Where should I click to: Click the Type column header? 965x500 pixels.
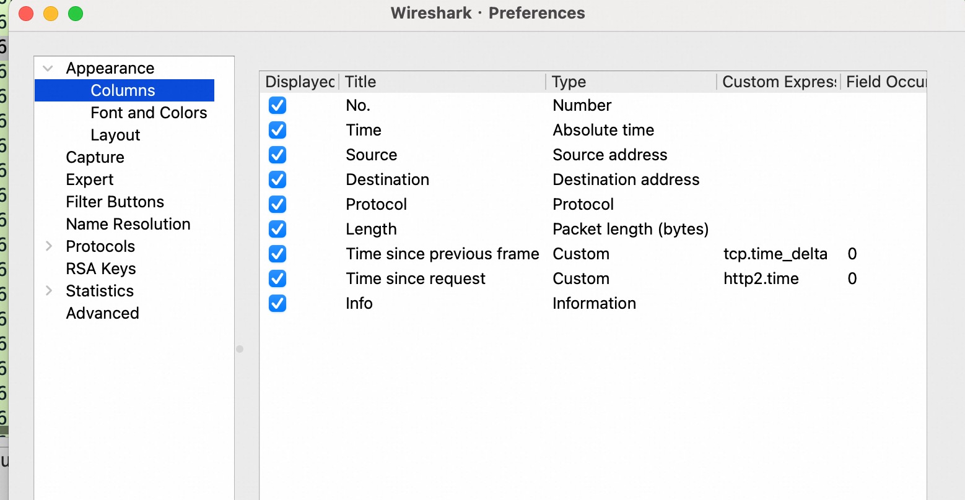631,82
